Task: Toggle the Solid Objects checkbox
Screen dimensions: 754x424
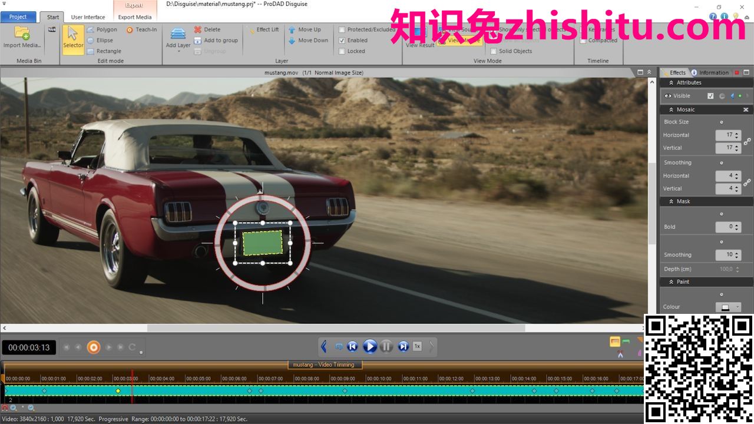Action: pyautogui.click(x=494, y=51)
